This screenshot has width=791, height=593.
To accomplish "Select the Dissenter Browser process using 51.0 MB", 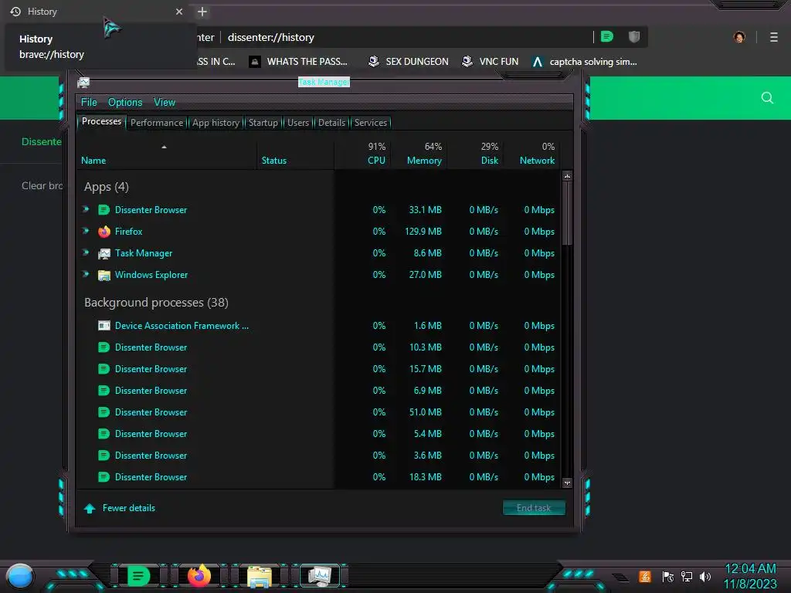I will pos(320,412).
